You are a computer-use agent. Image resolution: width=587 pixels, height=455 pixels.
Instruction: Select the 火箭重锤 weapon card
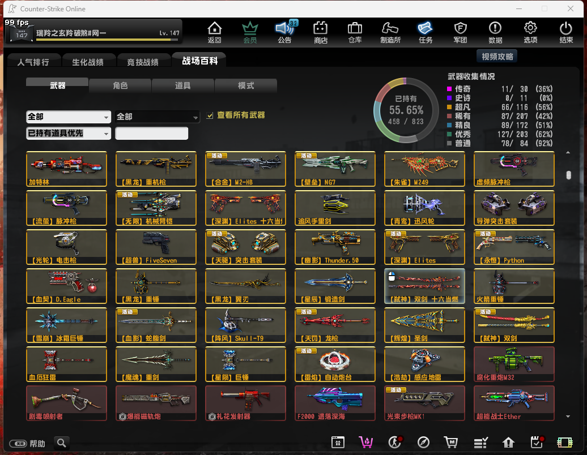pos(514,286)
